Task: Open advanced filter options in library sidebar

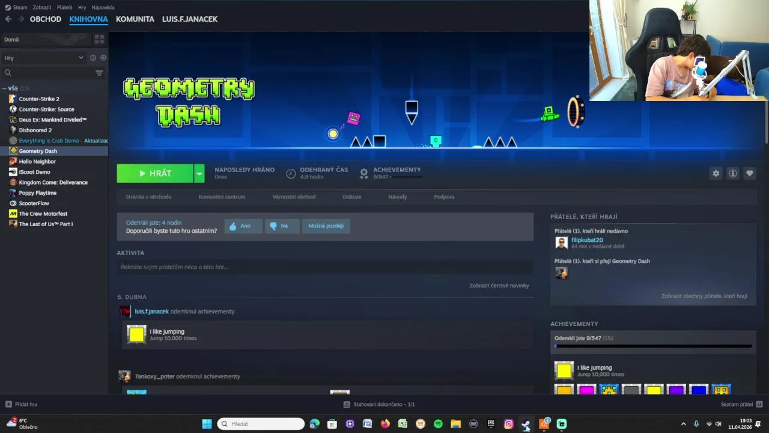Action: [x=99, y=73]
